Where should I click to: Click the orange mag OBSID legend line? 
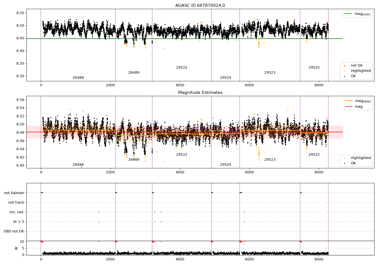[349, 101]
